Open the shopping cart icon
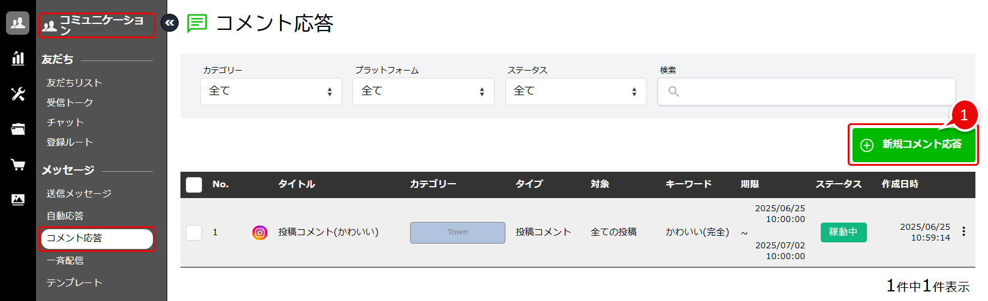988x301 pixels. coord(18,165)
